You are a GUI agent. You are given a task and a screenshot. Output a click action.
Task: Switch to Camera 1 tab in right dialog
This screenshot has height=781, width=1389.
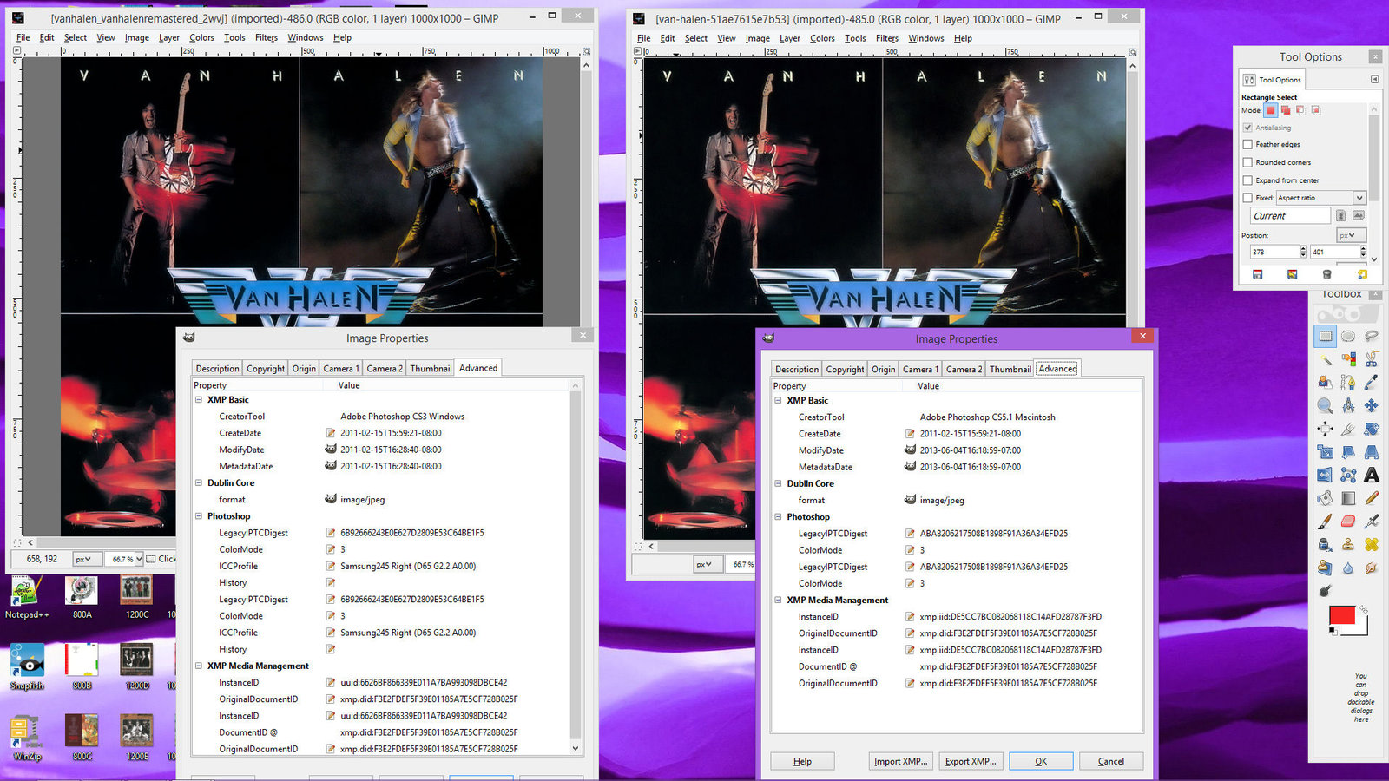pyautogui.click(x=920, y=370)
